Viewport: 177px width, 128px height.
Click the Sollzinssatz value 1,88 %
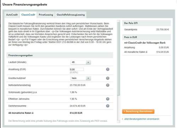pos(73,92)
